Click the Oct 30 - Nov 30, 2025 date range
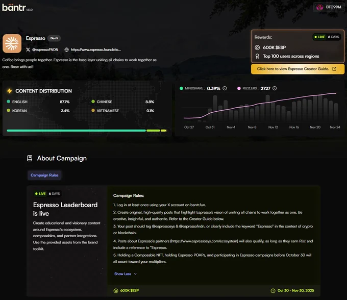Image resolution: width=347 pixels, height=300 pixels. (x=295, y=290)
